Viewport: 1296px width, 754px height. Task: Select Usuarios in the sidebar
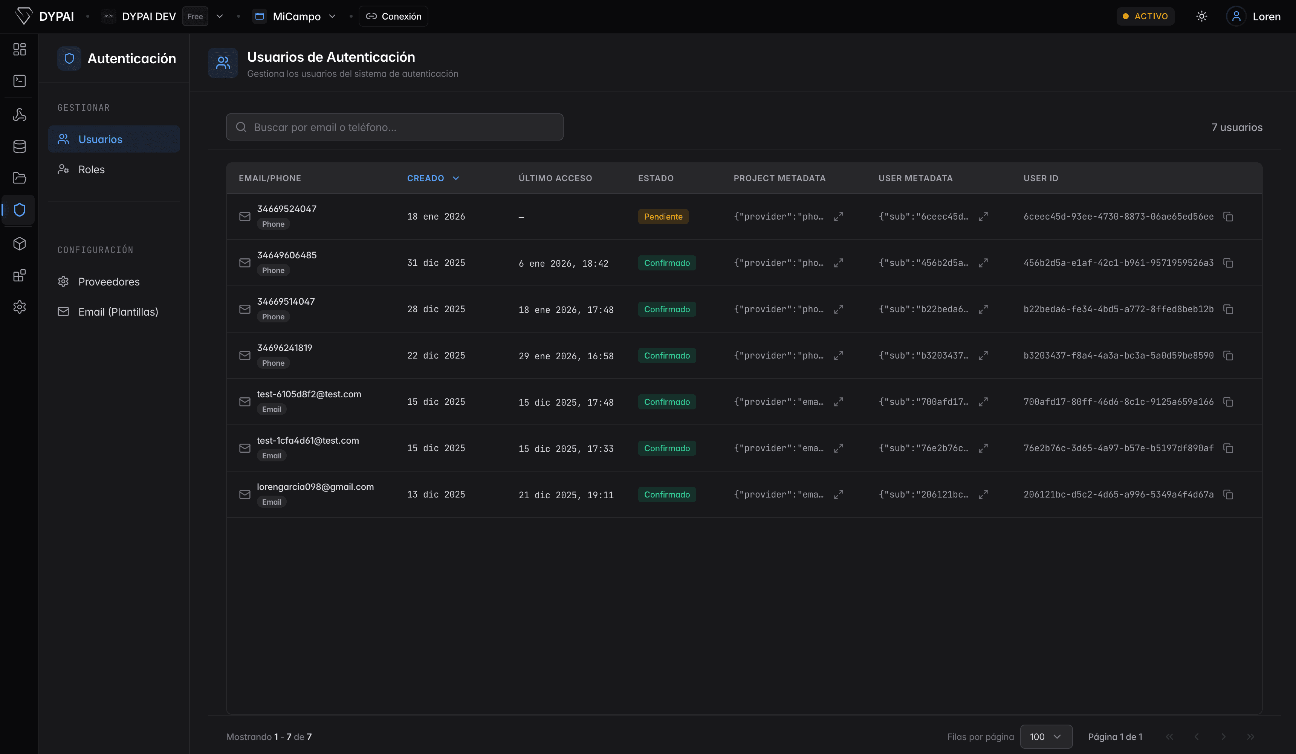pos(114,139)
